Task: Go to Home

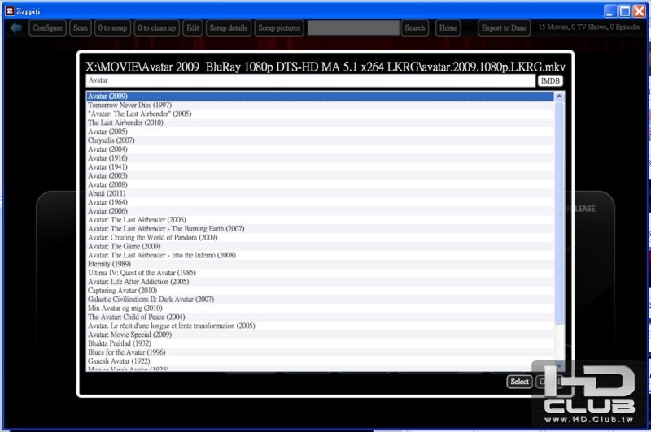Action: point(448,28)
